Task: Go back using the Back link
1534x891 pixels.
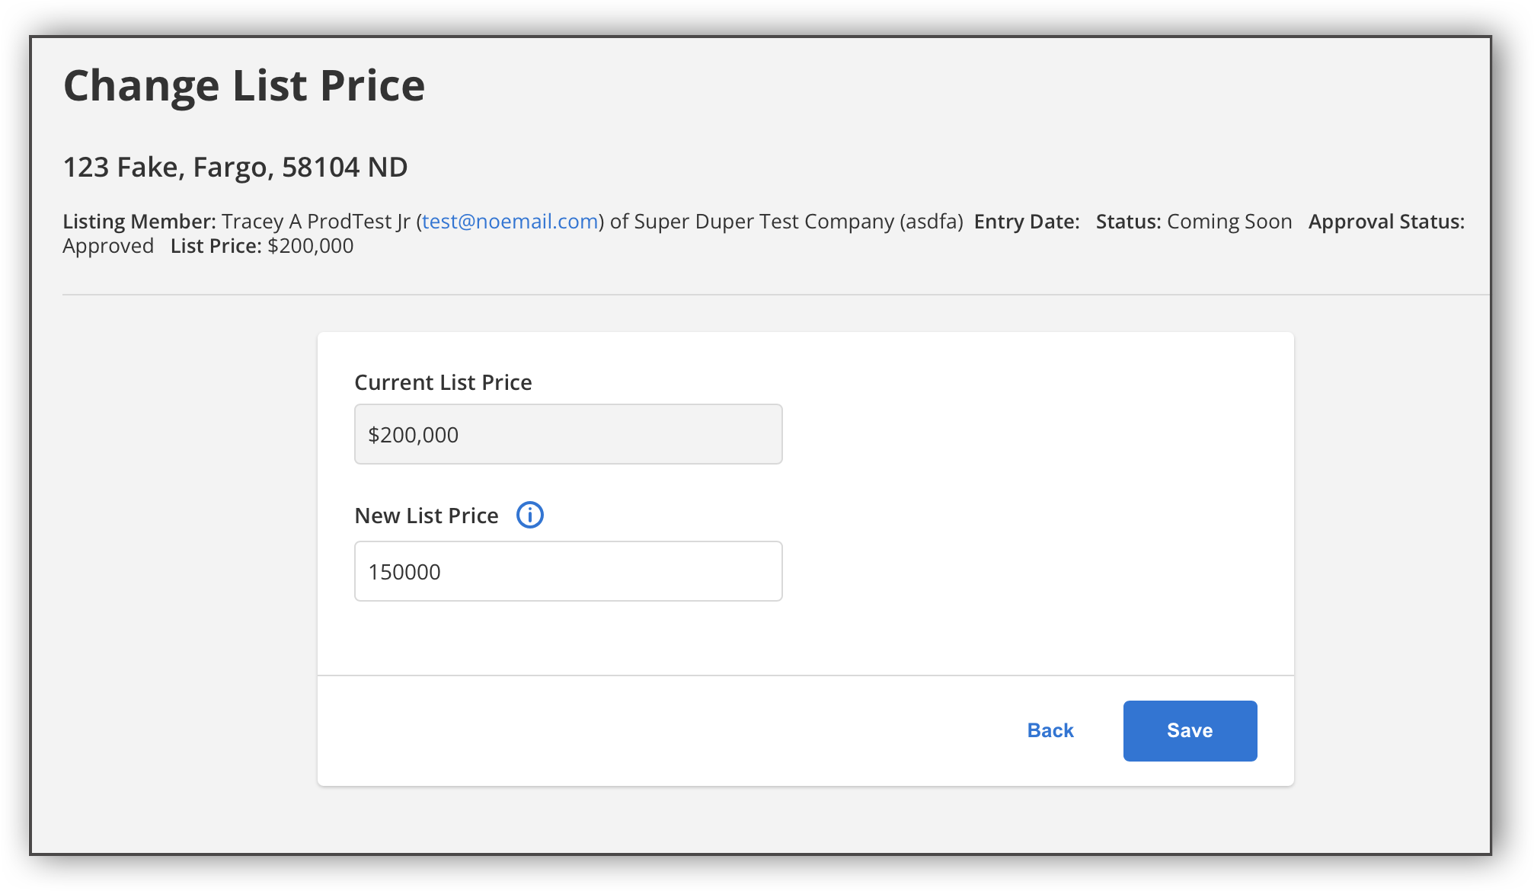Action: [x=1050, y=730]
